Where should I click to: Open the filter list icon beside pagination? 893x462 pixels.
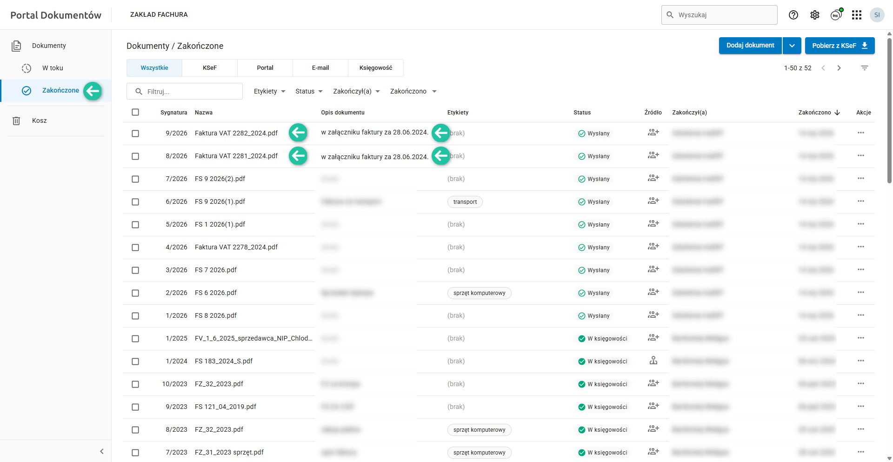865,68
